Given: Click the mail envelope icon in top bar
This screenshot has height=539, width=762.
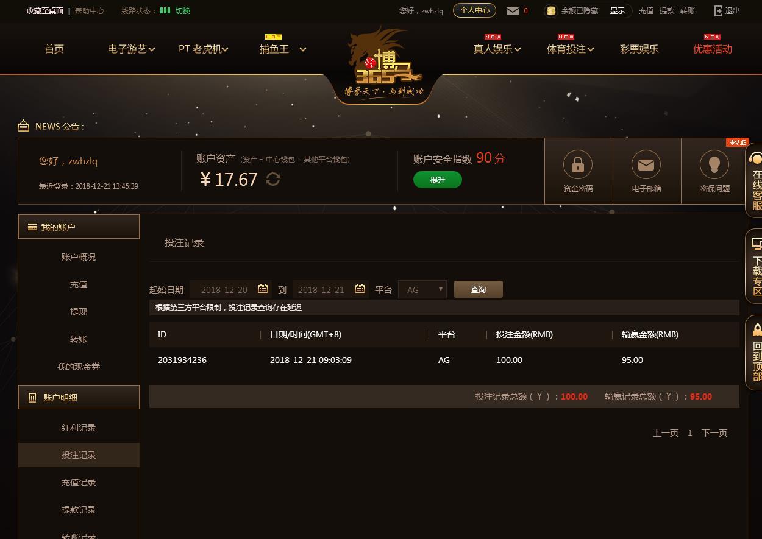Looking at the screenshot, I should [x=513, y=10].
